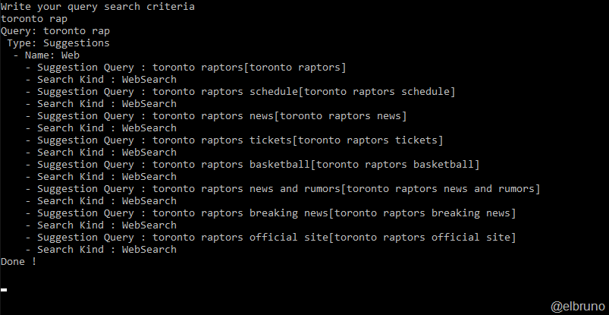
Task: Click the "Done !" output line
Action: [x=19, y=262]
